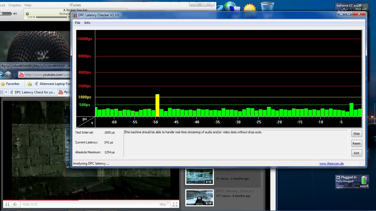
Task: Pause the YouTube video
Action: tap(7, 204)
